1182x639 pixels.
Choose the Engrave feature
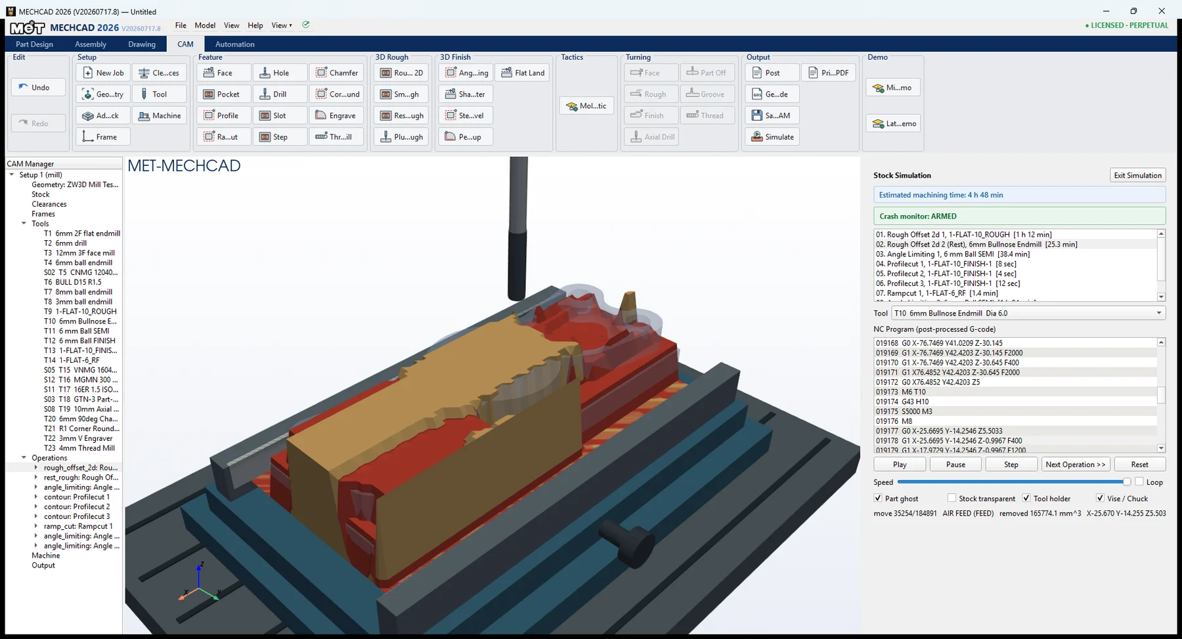click(337, 115)
